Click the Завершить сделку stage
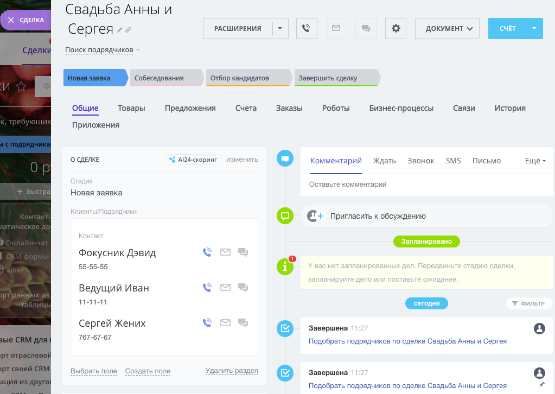The height and width of the screenshot is (394, 555). [332, 78]
